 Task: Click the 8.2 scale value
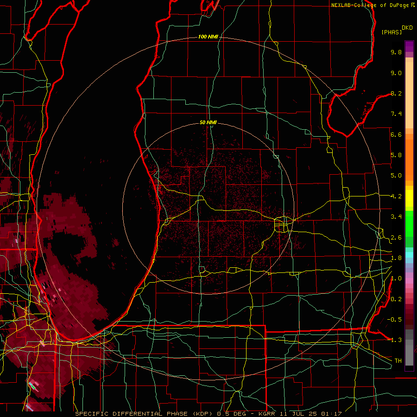coord(396,93)
